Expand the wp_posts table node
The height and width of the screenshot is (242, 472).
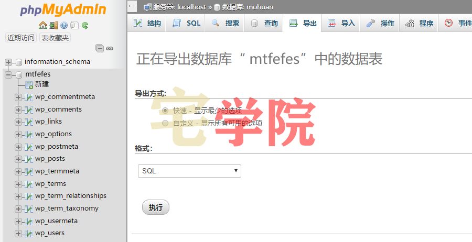[18, 159]
